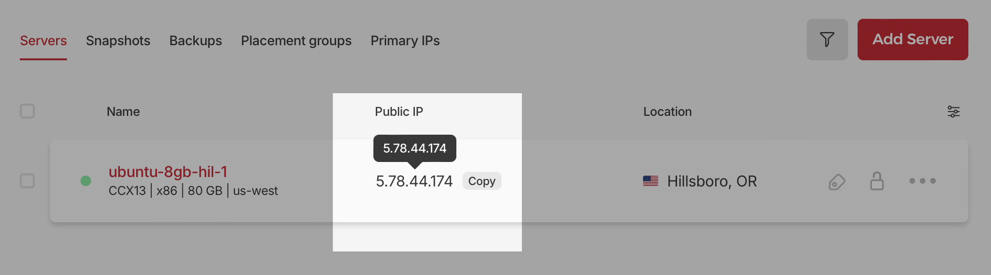This screenshot has height=275, width=991.
Task: View the Primary IPs tab
Action: point(405,40)
